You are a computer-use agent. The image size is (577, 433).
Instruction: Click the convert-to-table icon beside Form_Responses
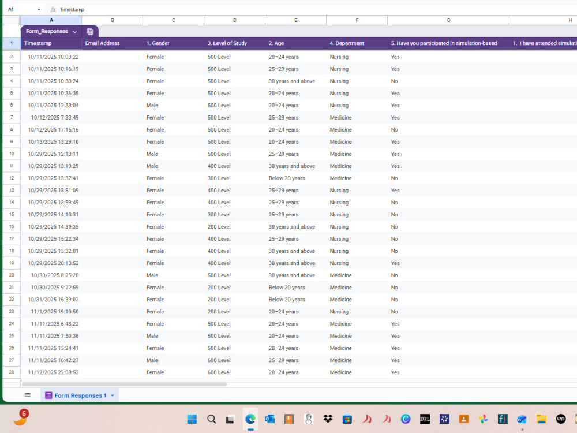coord(90,32)
